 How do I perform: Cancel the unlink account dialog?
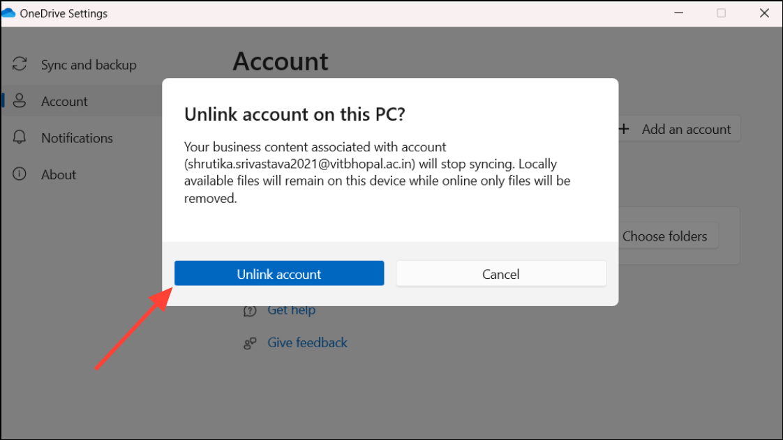(x=501, y=273)
